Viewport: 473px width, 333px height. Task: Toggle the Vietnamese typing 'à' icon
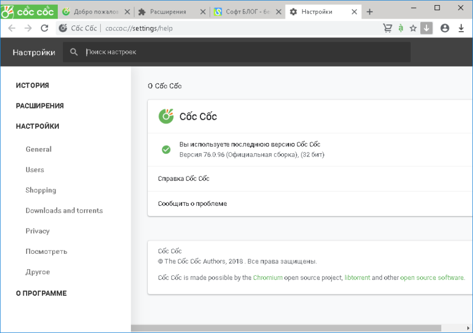(x=400, y=28)
